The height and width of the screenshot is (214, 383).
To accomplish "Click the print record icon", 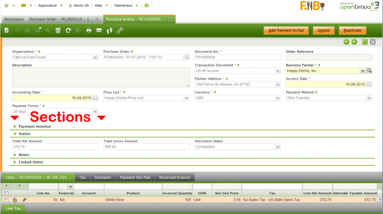I will [89, 31].
